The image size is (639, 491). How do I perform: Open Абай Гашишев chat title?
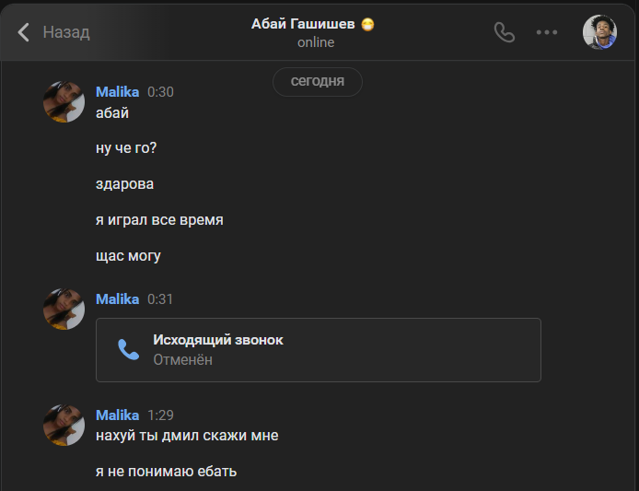[x=303, y=24]
